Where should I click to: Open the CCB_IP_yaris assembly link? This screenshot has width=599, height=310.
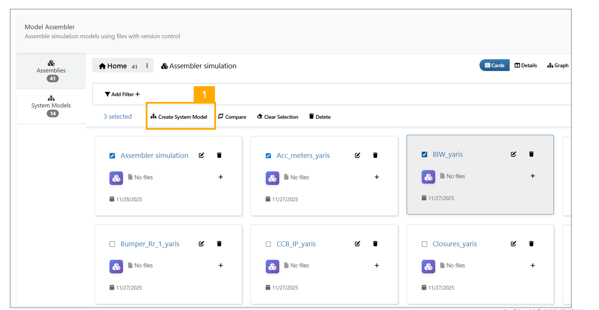[296, 244]
